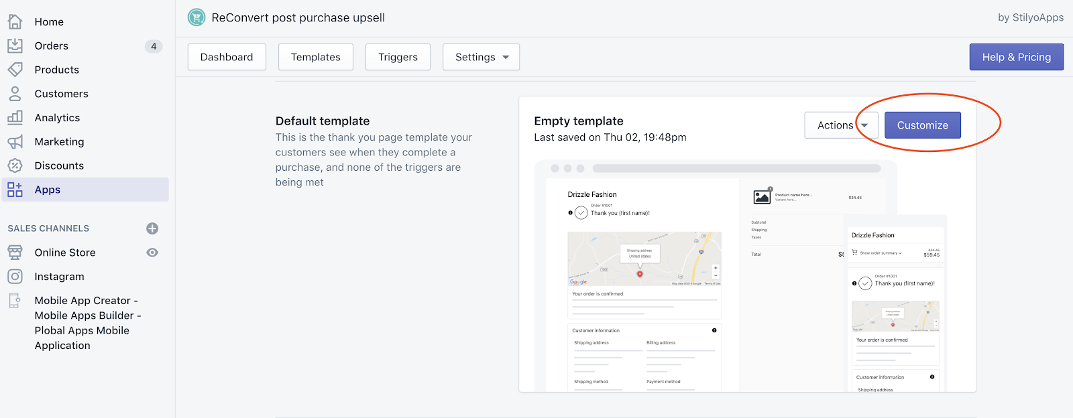Add a sales channel with plus icon
This screenshot has width=1073, height=418.
point(152,228)
